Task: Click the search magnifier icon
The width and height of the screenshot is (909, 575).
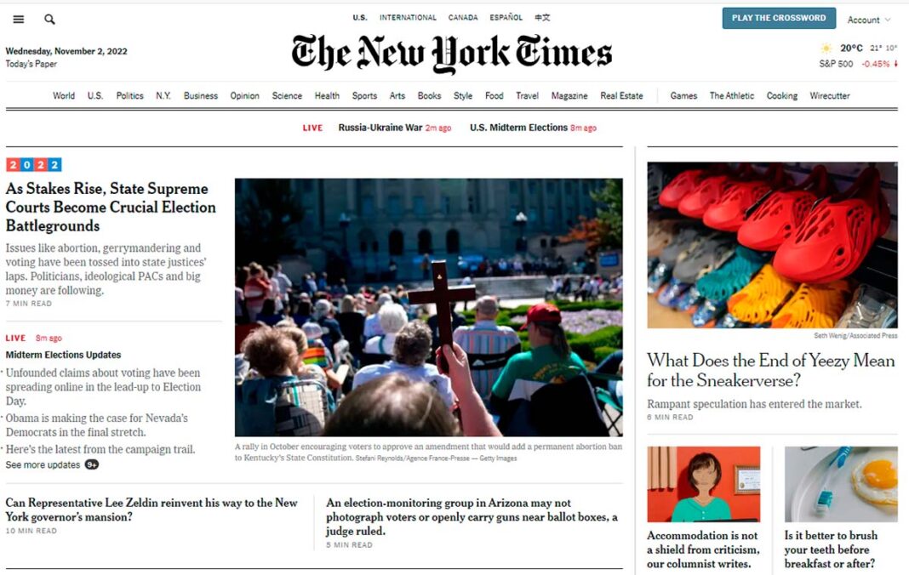Action: pyautogui.click(x=50, y=19)
